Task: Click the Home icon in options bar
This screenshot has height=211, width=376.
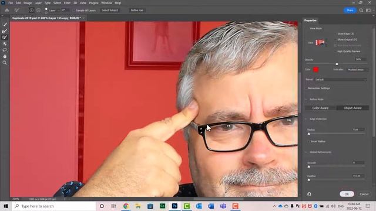Action: point(7,11)
